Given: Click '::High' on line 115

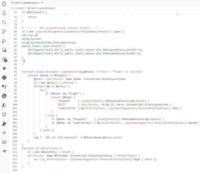Looking at the screenshot, I should click(x=136, y=159).
